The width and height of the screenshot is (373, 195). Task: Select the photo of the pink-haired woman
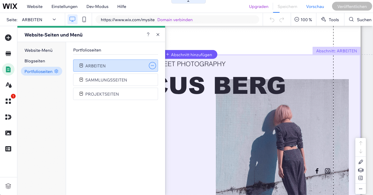click(282, 137)
